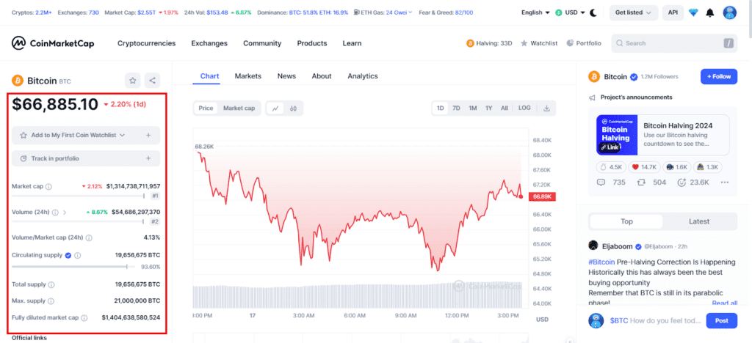Select the Latest posts tab
The width and height of the screenshot is (752, 343).
[x=699, y=221]
